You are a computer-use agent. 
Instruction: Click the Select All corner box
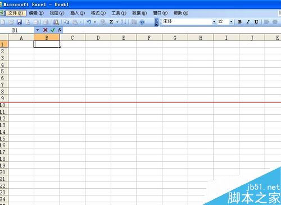4,38
